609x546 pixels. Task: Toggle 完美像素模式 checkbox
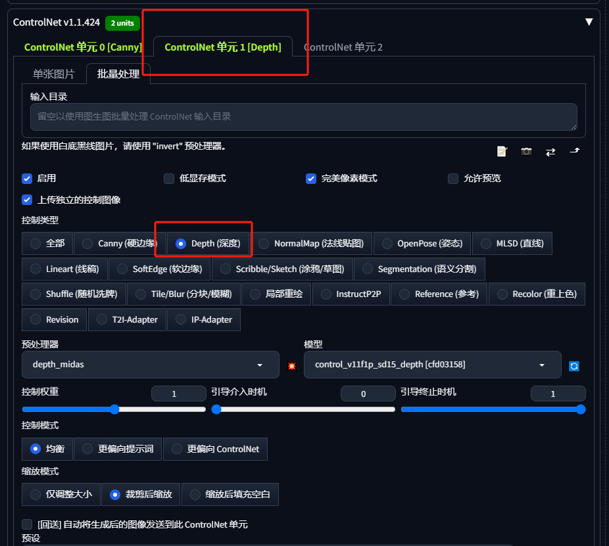[x=311, y=179]
